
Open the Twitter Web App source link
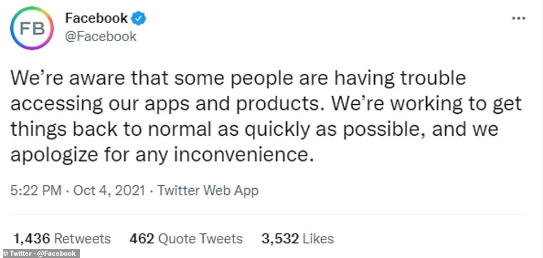tap(208, 190)
